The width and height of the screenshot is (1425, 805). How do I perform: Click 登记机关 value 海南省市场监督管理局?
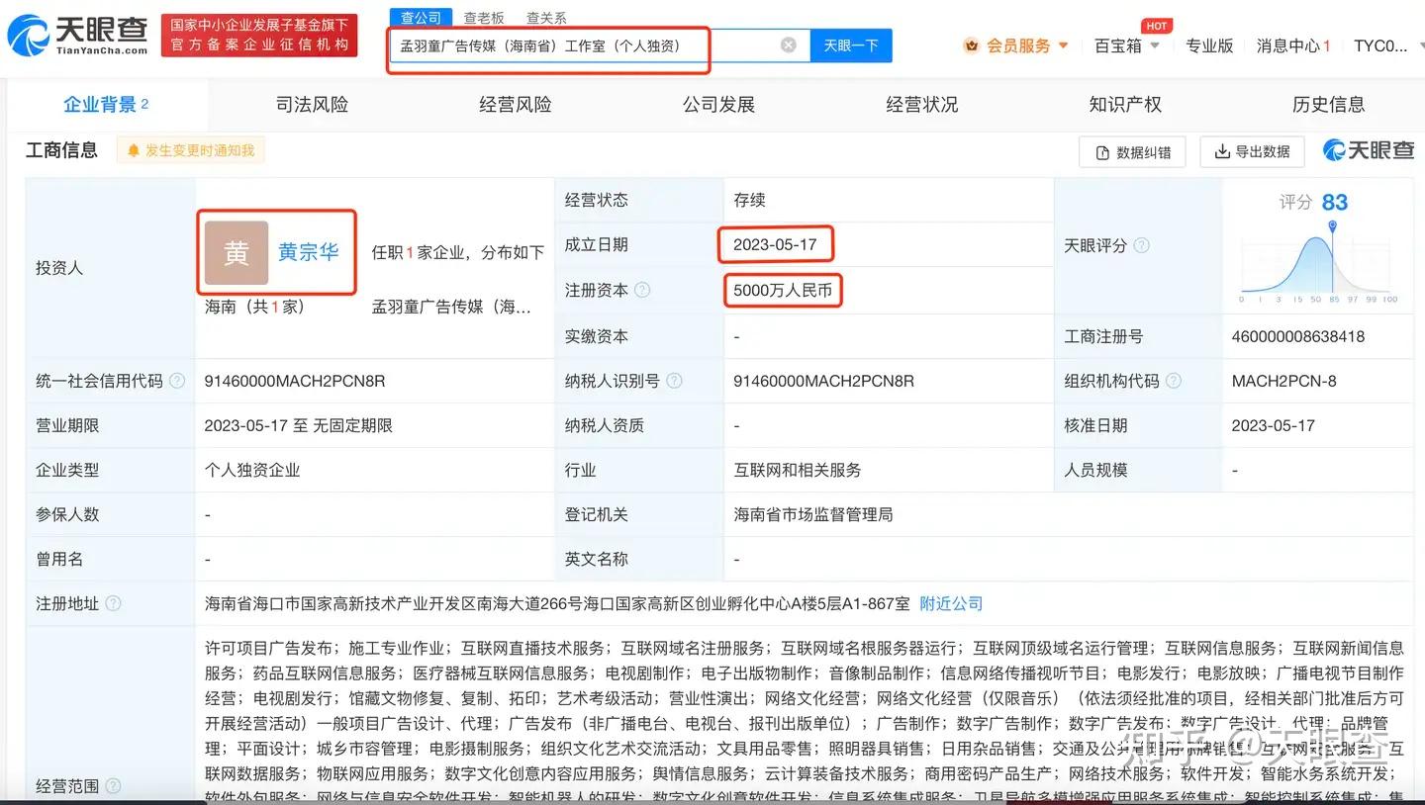(x=813, y=514)
